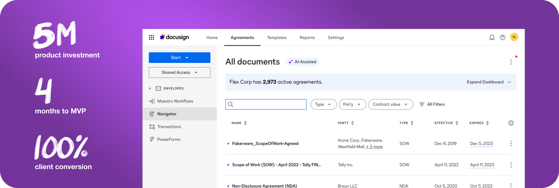Screen dimensions: 559x188
Task: Open the Settings tab
Action: pyautogui.click(x=336, y=38)
